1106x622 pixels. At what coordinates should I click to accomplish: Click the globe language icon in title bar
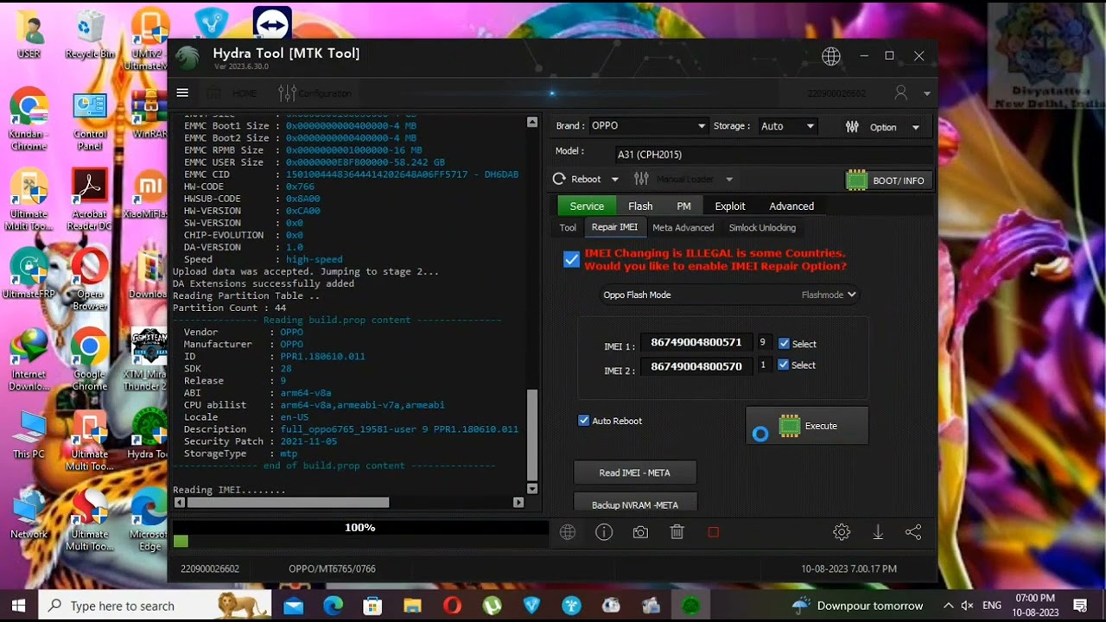point(831,57)
